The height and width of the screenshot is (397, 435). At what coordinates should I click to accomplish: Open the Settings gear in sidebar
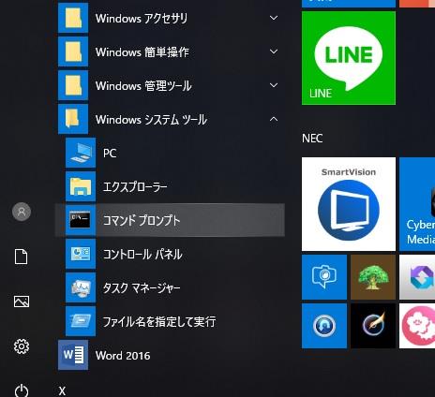click(22, 346)
